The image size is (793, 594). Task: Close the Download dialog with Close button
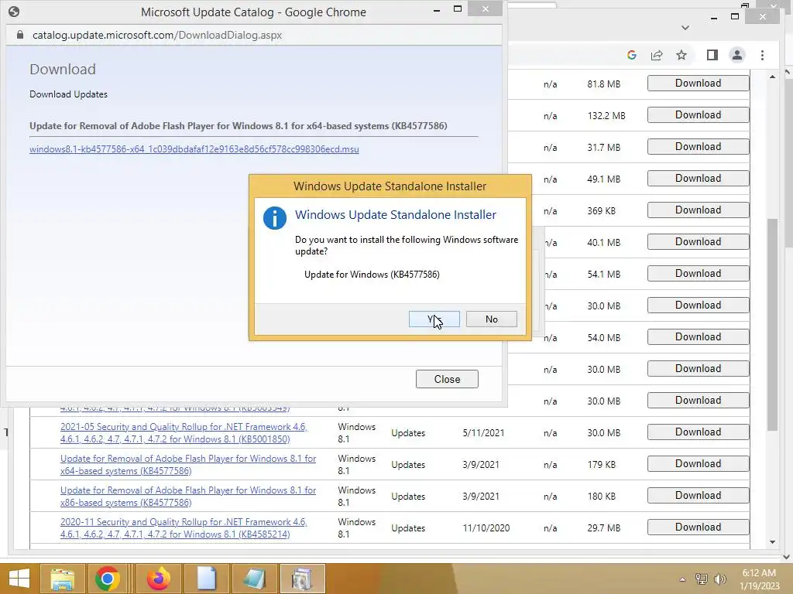click(x=447, y=379)
